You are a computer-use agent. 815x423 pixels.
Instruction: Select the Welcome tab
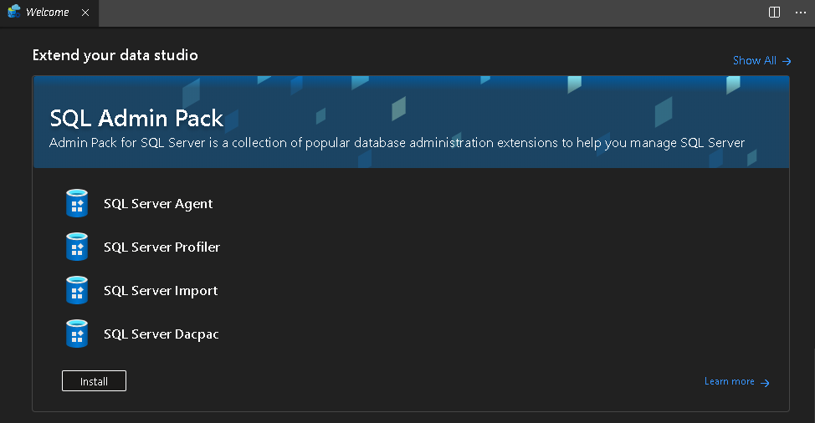(48, 13)
